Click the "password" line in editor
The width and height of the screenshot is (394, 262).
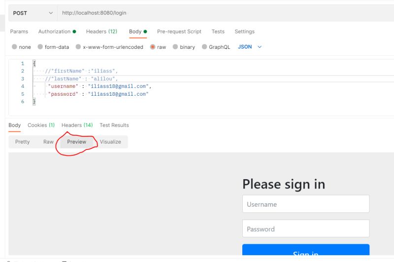[98, 94]
